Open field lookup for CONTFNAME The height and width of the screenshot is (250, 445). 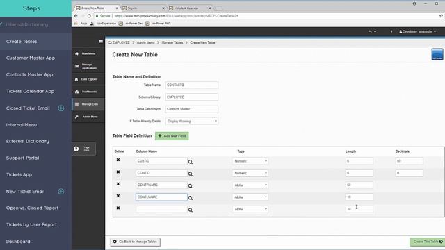(x=190, y=186)
